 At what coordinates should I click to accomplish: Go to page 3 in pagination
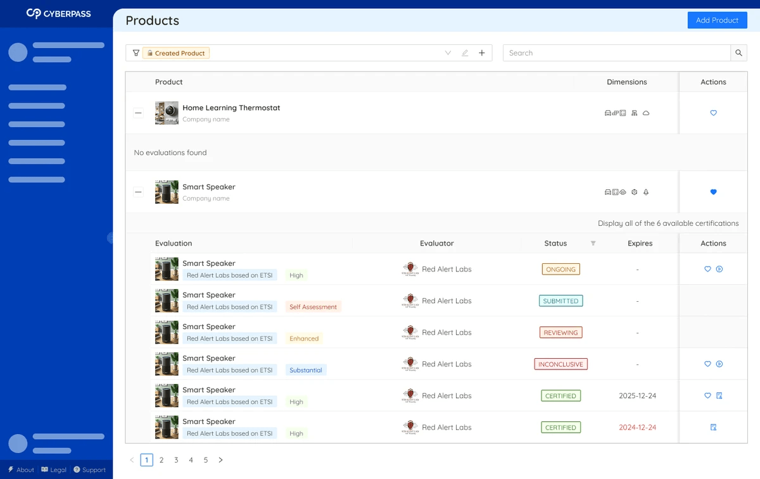(x=176, y=460)
